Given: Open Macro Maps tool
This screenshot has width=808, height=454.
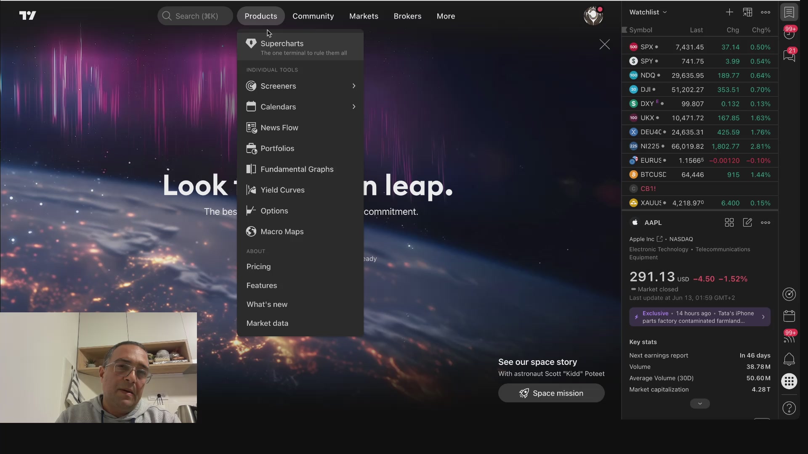Looking at the screenshot, I should pyautogui.click(x=300, y=232).
